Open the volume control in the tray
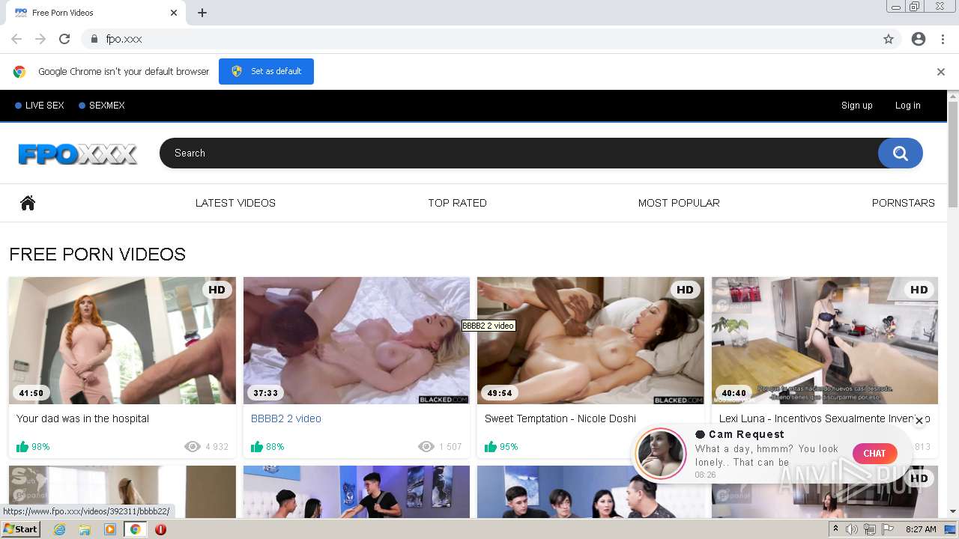This screenshot has width=959, height=539. (852, 529)
